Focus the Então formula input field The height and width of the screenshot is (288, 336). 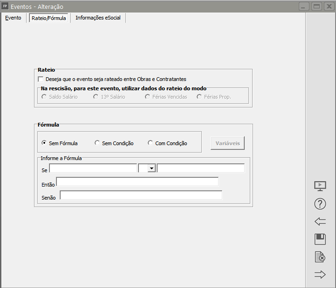click(x=137, y=182)
